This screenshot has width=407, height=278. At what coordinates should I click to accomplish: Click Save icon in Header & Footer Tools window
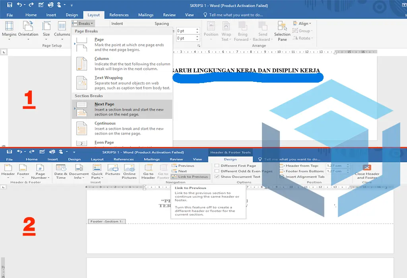click(10, 152)
